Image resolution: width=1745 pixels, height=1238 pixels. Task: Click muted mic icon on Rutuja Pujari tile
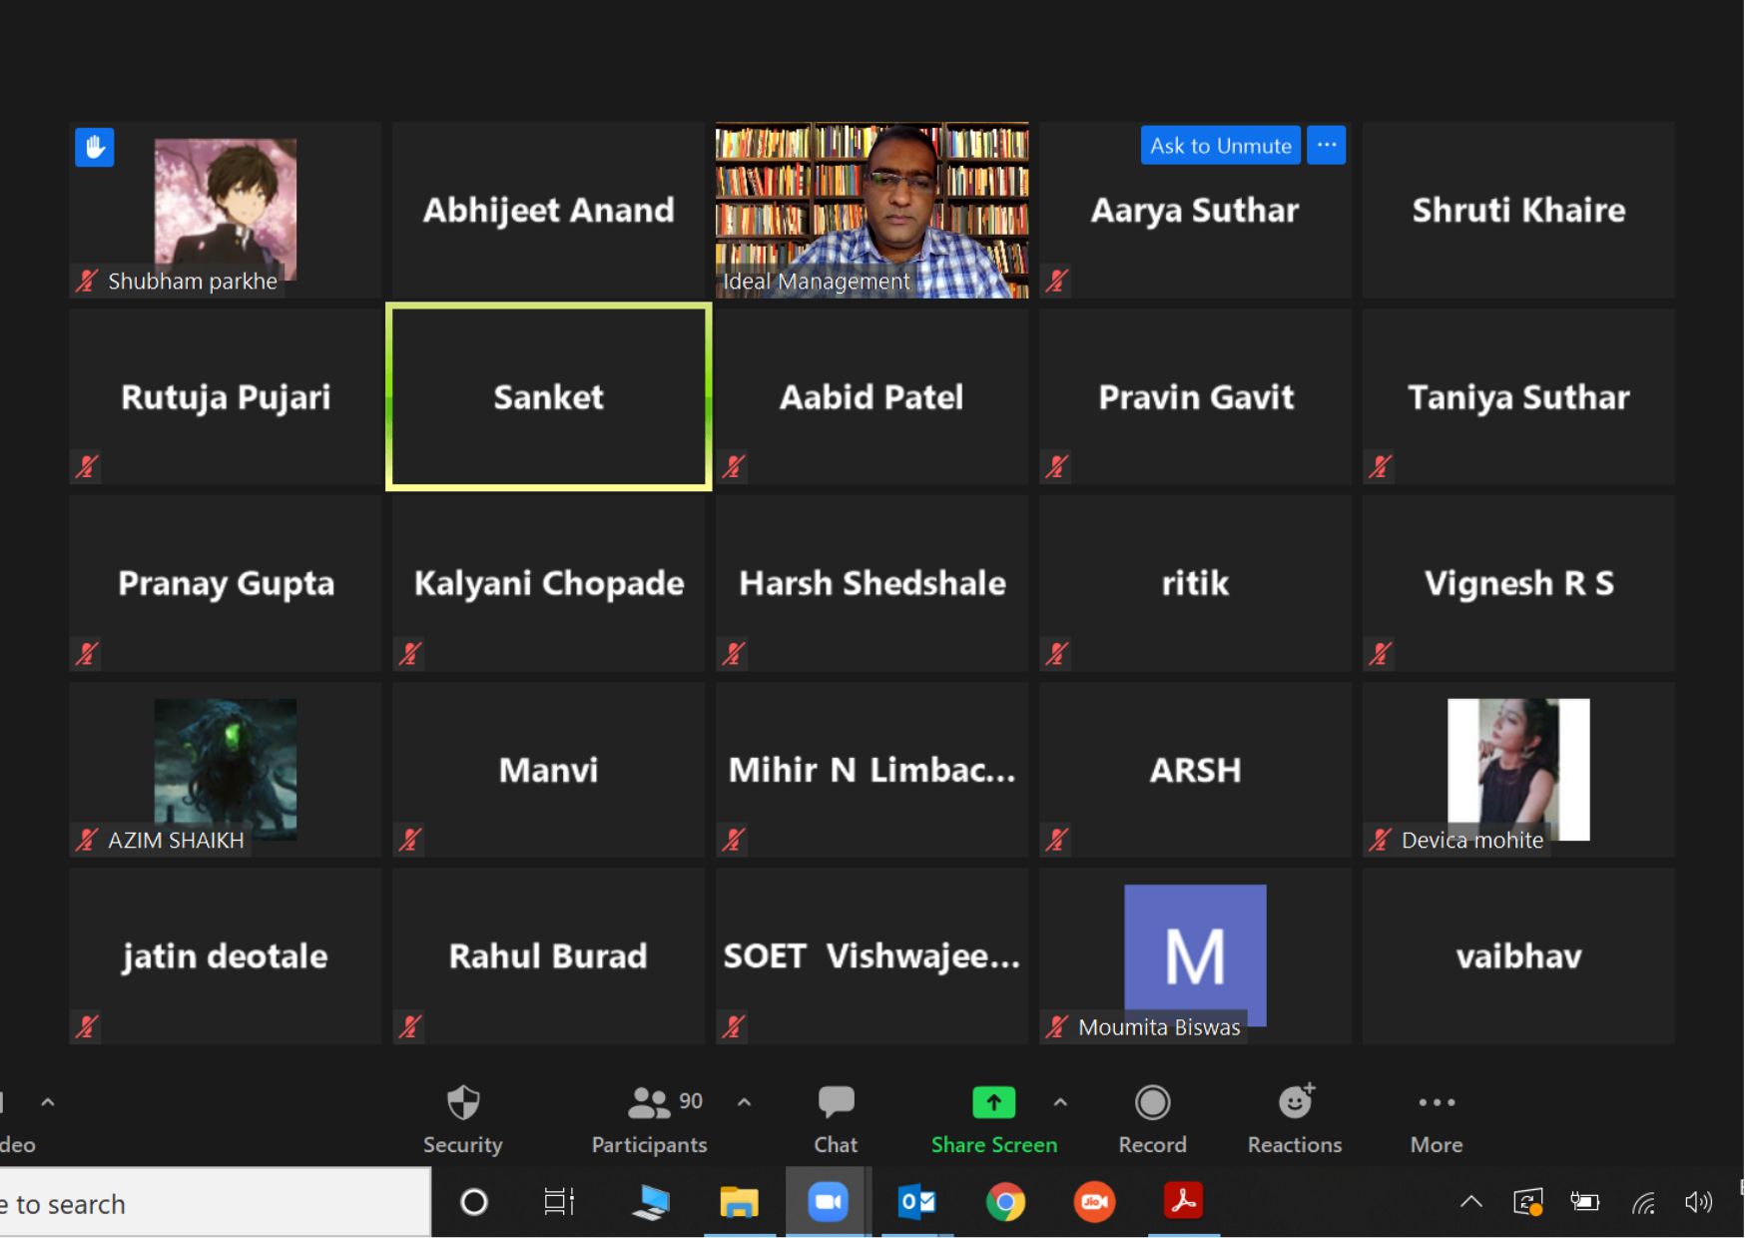tap(87, 466)
